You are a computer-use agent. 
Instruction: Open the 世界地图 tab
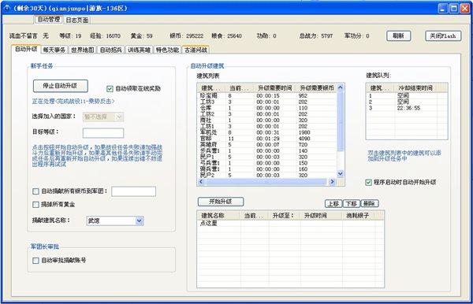click(x=83, y=50)
